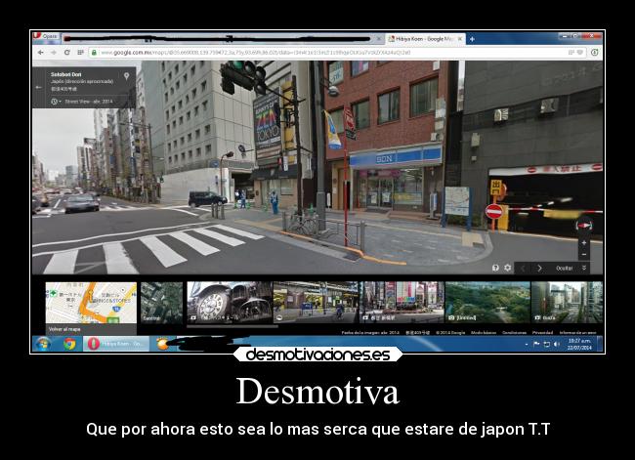Zoom out with the minus button
The width and height of the screenshot is (635, 460).
point(584,254)
